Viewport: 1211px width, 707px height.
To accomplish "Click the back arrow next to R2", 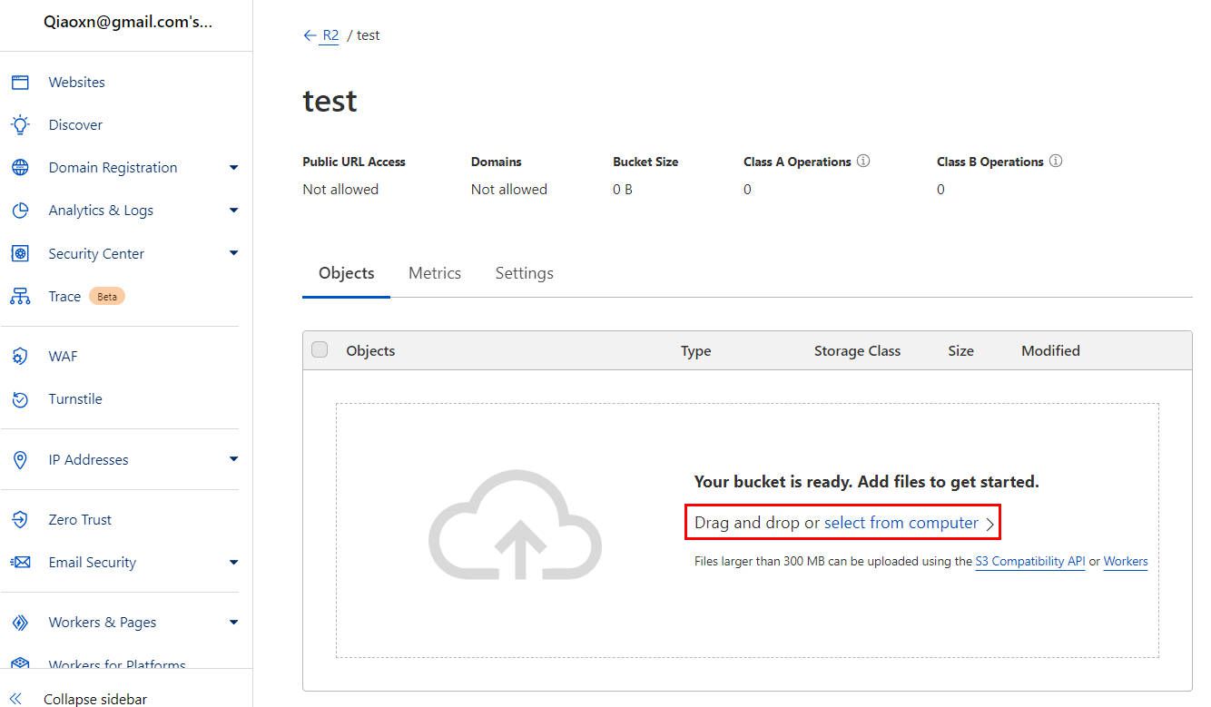I will tap(310, 35).
